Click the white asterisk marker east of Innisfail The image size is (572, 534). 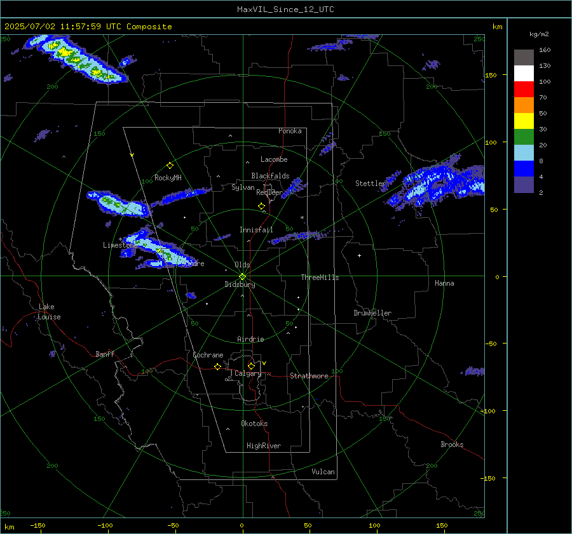(302, 218)
